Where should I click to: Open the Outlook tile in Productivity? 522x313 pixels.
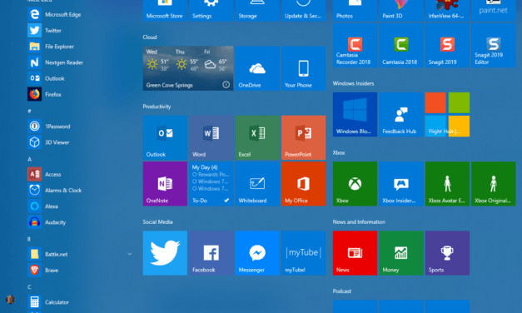click(165, 137)
